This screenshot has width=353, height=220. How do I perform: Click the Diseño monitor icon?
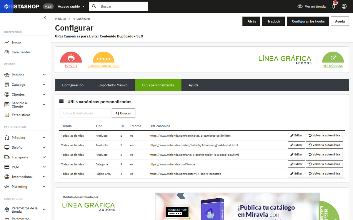7,148
